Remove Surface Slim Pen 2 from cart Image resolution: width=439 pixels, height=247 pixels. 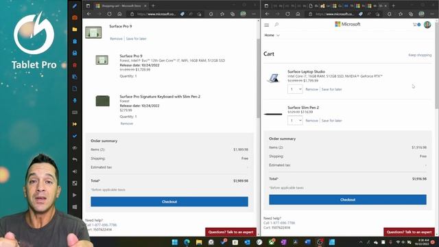pyautogui.click(x=311, y=121)
